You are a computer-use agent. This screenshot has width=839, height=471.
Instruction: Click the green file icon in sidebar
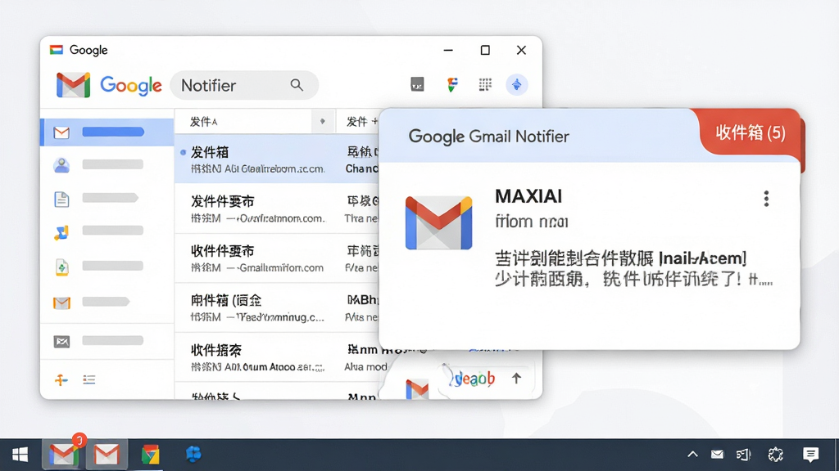[x=61, y=267]
